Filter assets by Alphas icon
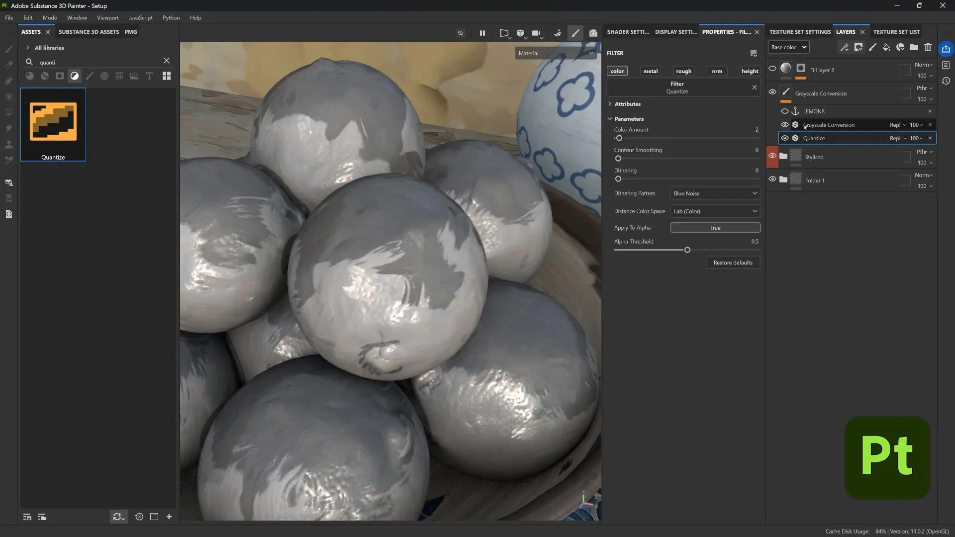The width and height of the screenshot is (955, 537). click(x=104, y=76)
